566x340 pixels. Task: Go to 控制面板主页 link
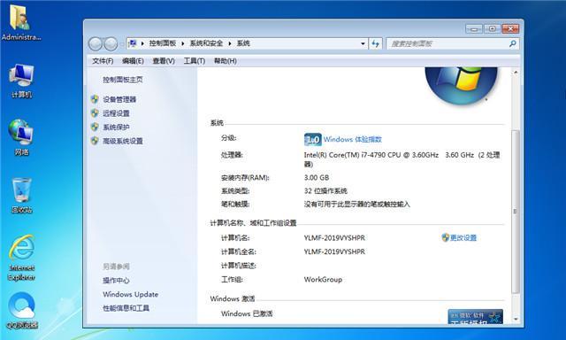[x=123, y=80]
